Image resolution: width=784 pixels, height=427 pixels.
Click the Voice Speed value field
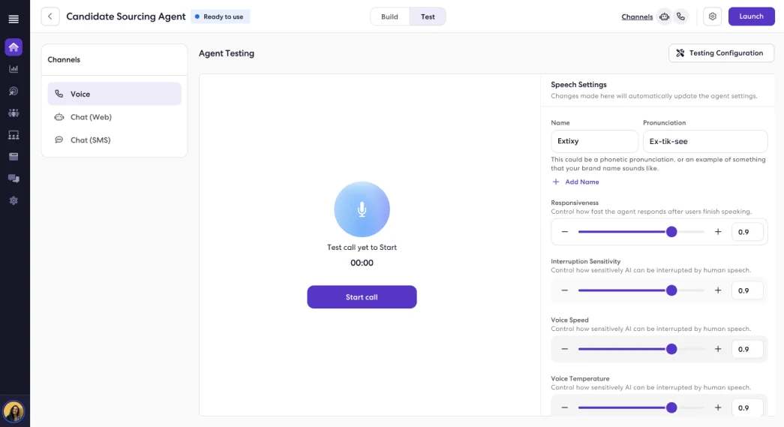[747, 349]
